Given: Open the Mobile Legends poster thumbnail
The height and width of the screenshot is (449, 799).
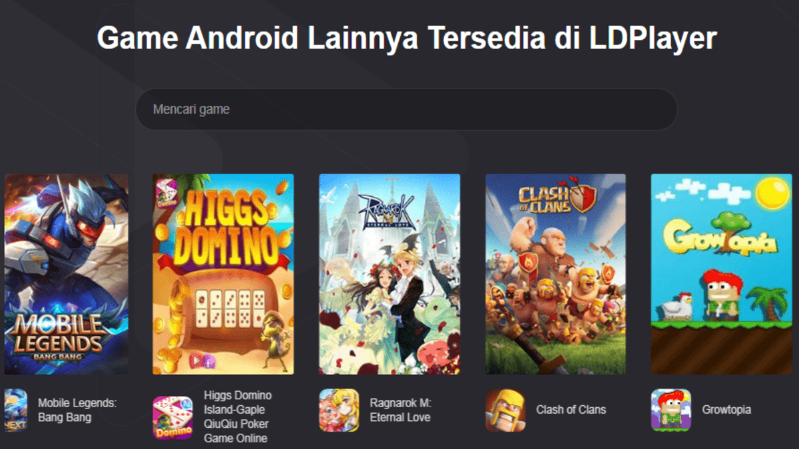Looking at the screenshot, I should [67, 274].
